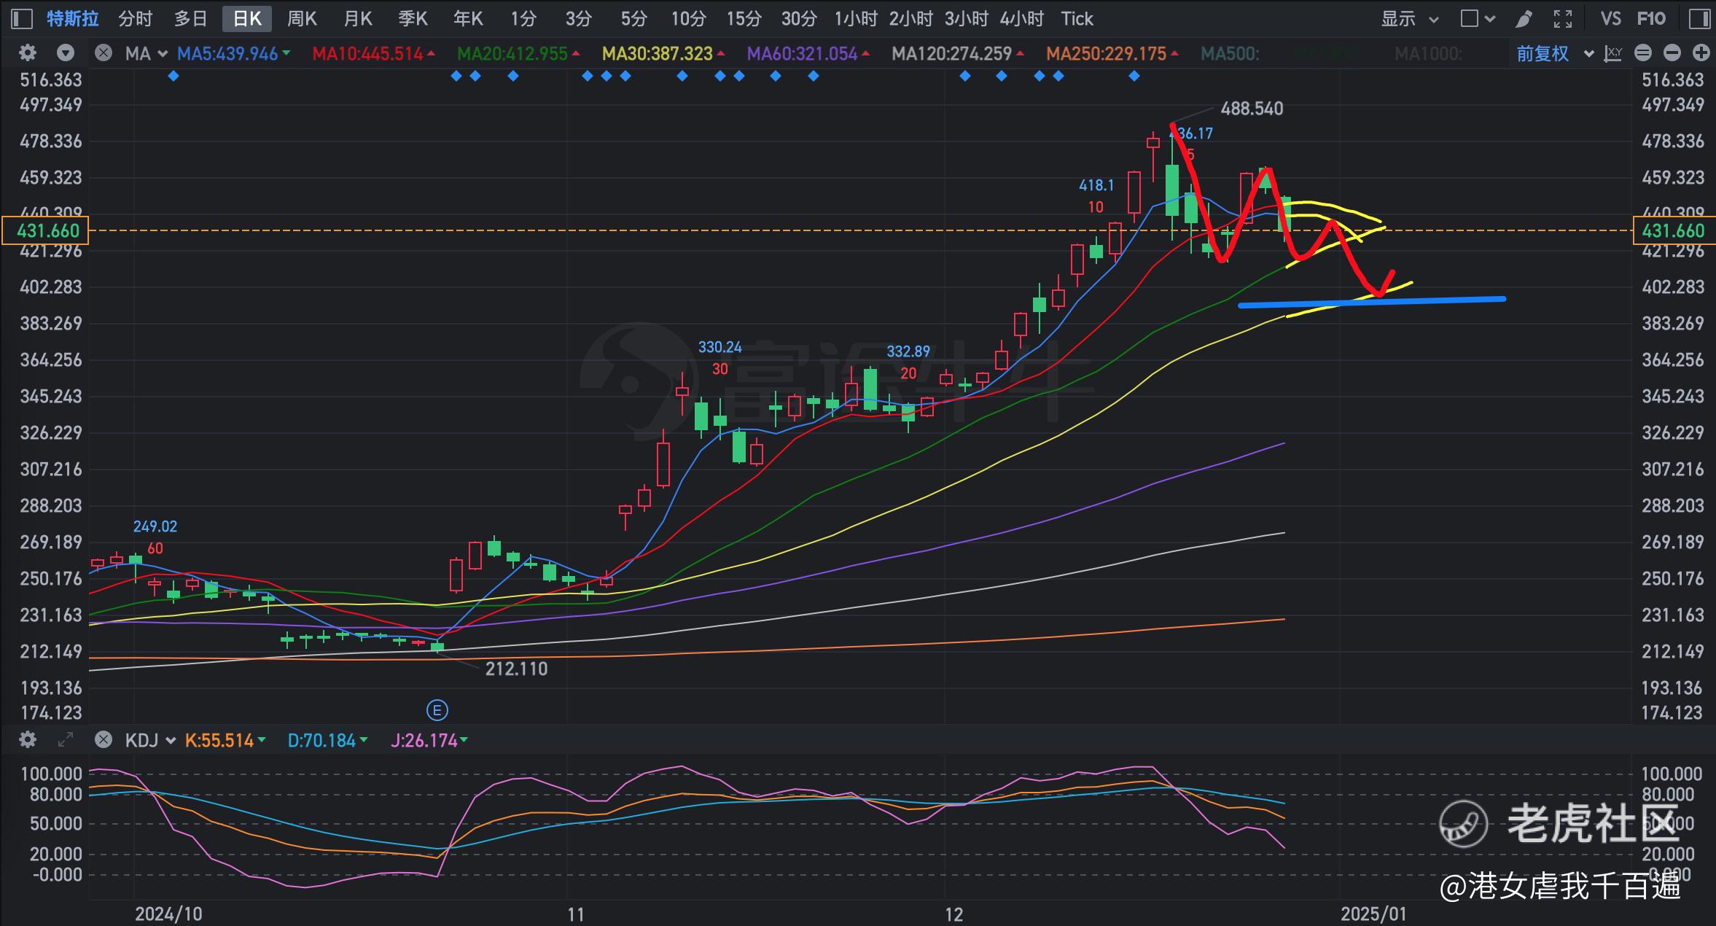Switch to the 季K quarterly tab
The height and width of the screenshot is (926, 1716).
point(413,19)
